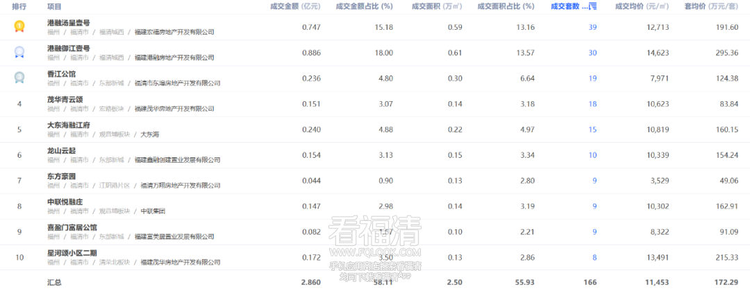Click the silver medal rank two icon
This screenshot has height=293, width=750.
tap(19, 52)
